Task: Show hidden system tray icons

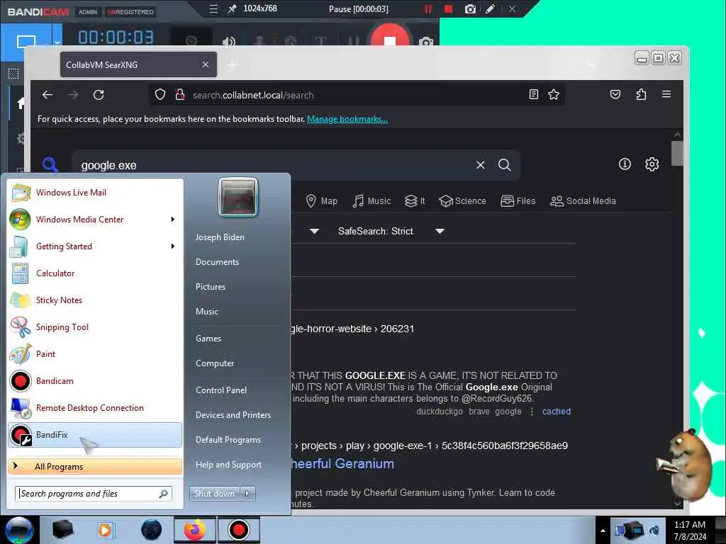Action: [603, 531]
